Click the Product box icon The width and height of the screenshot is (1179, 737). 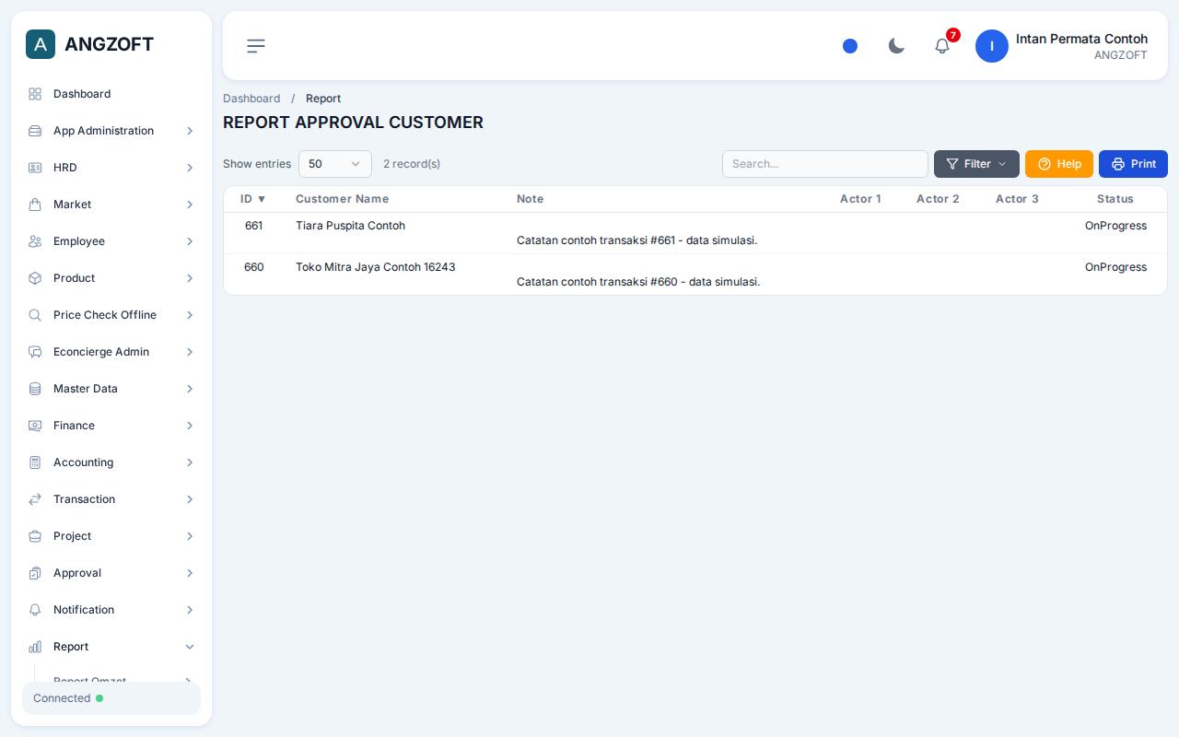click(x=35, y=278)
